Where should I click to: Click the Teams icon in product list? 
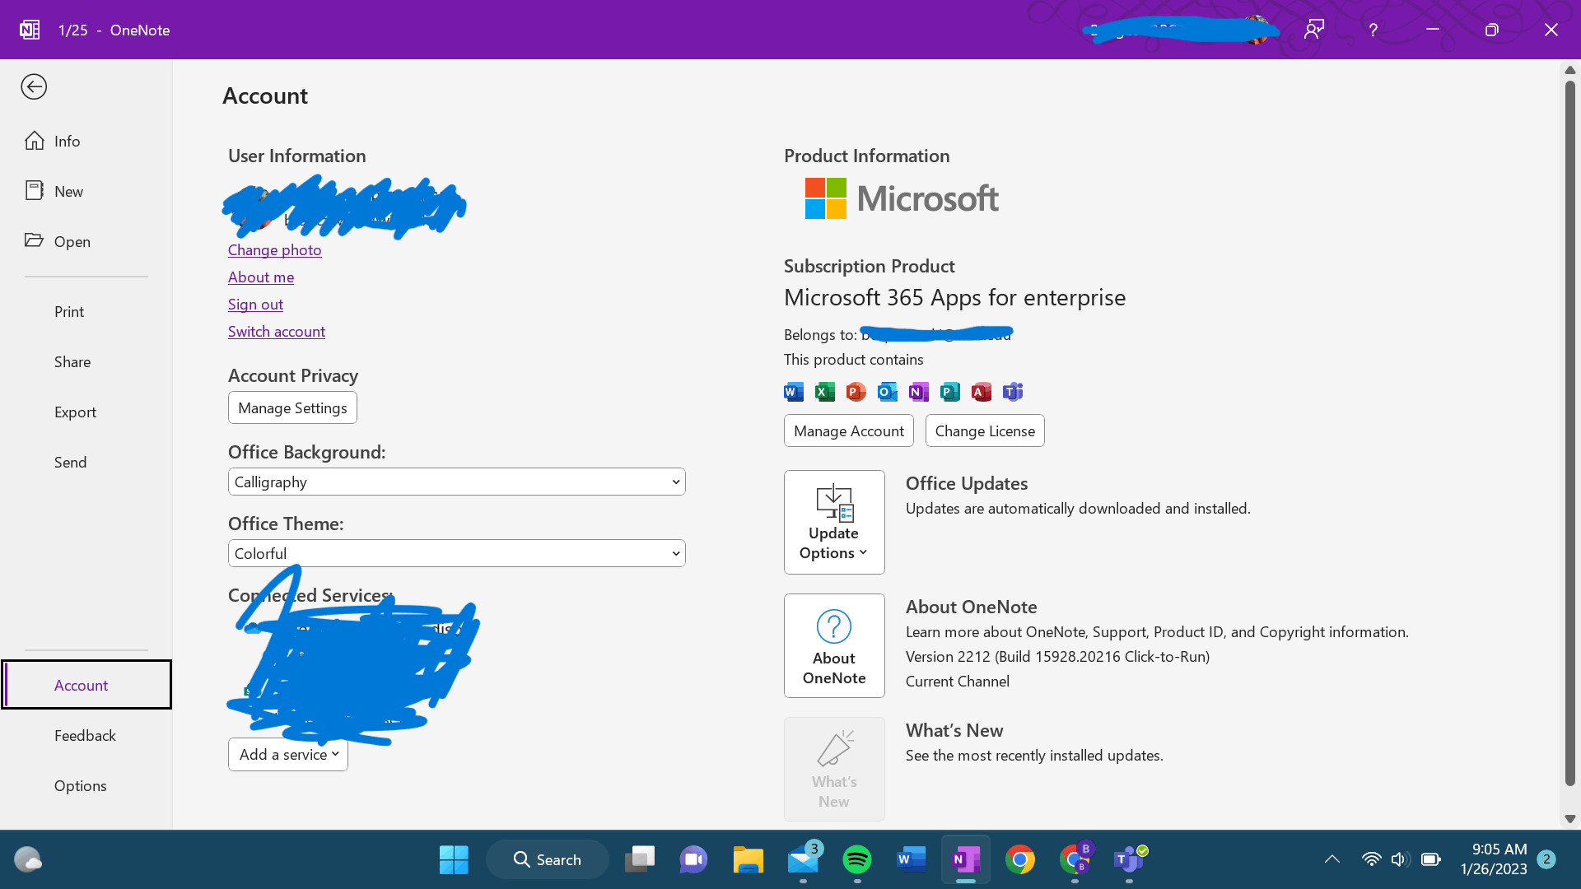1012,392
